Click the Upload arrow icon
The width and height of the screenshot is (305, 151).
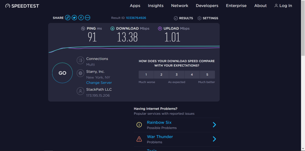pos(160,29)
